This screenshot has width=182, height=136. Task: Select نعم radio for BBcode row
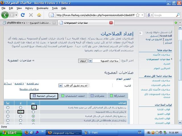tap(33, 120)
